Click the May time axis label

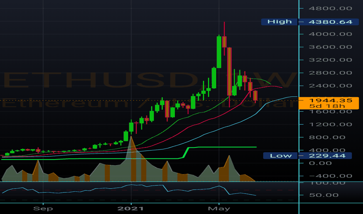pos(219,209)
